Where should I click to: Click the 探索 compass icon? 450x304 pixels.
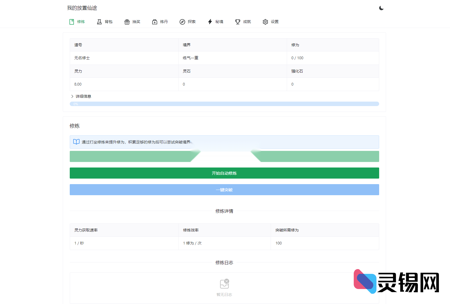182,22
